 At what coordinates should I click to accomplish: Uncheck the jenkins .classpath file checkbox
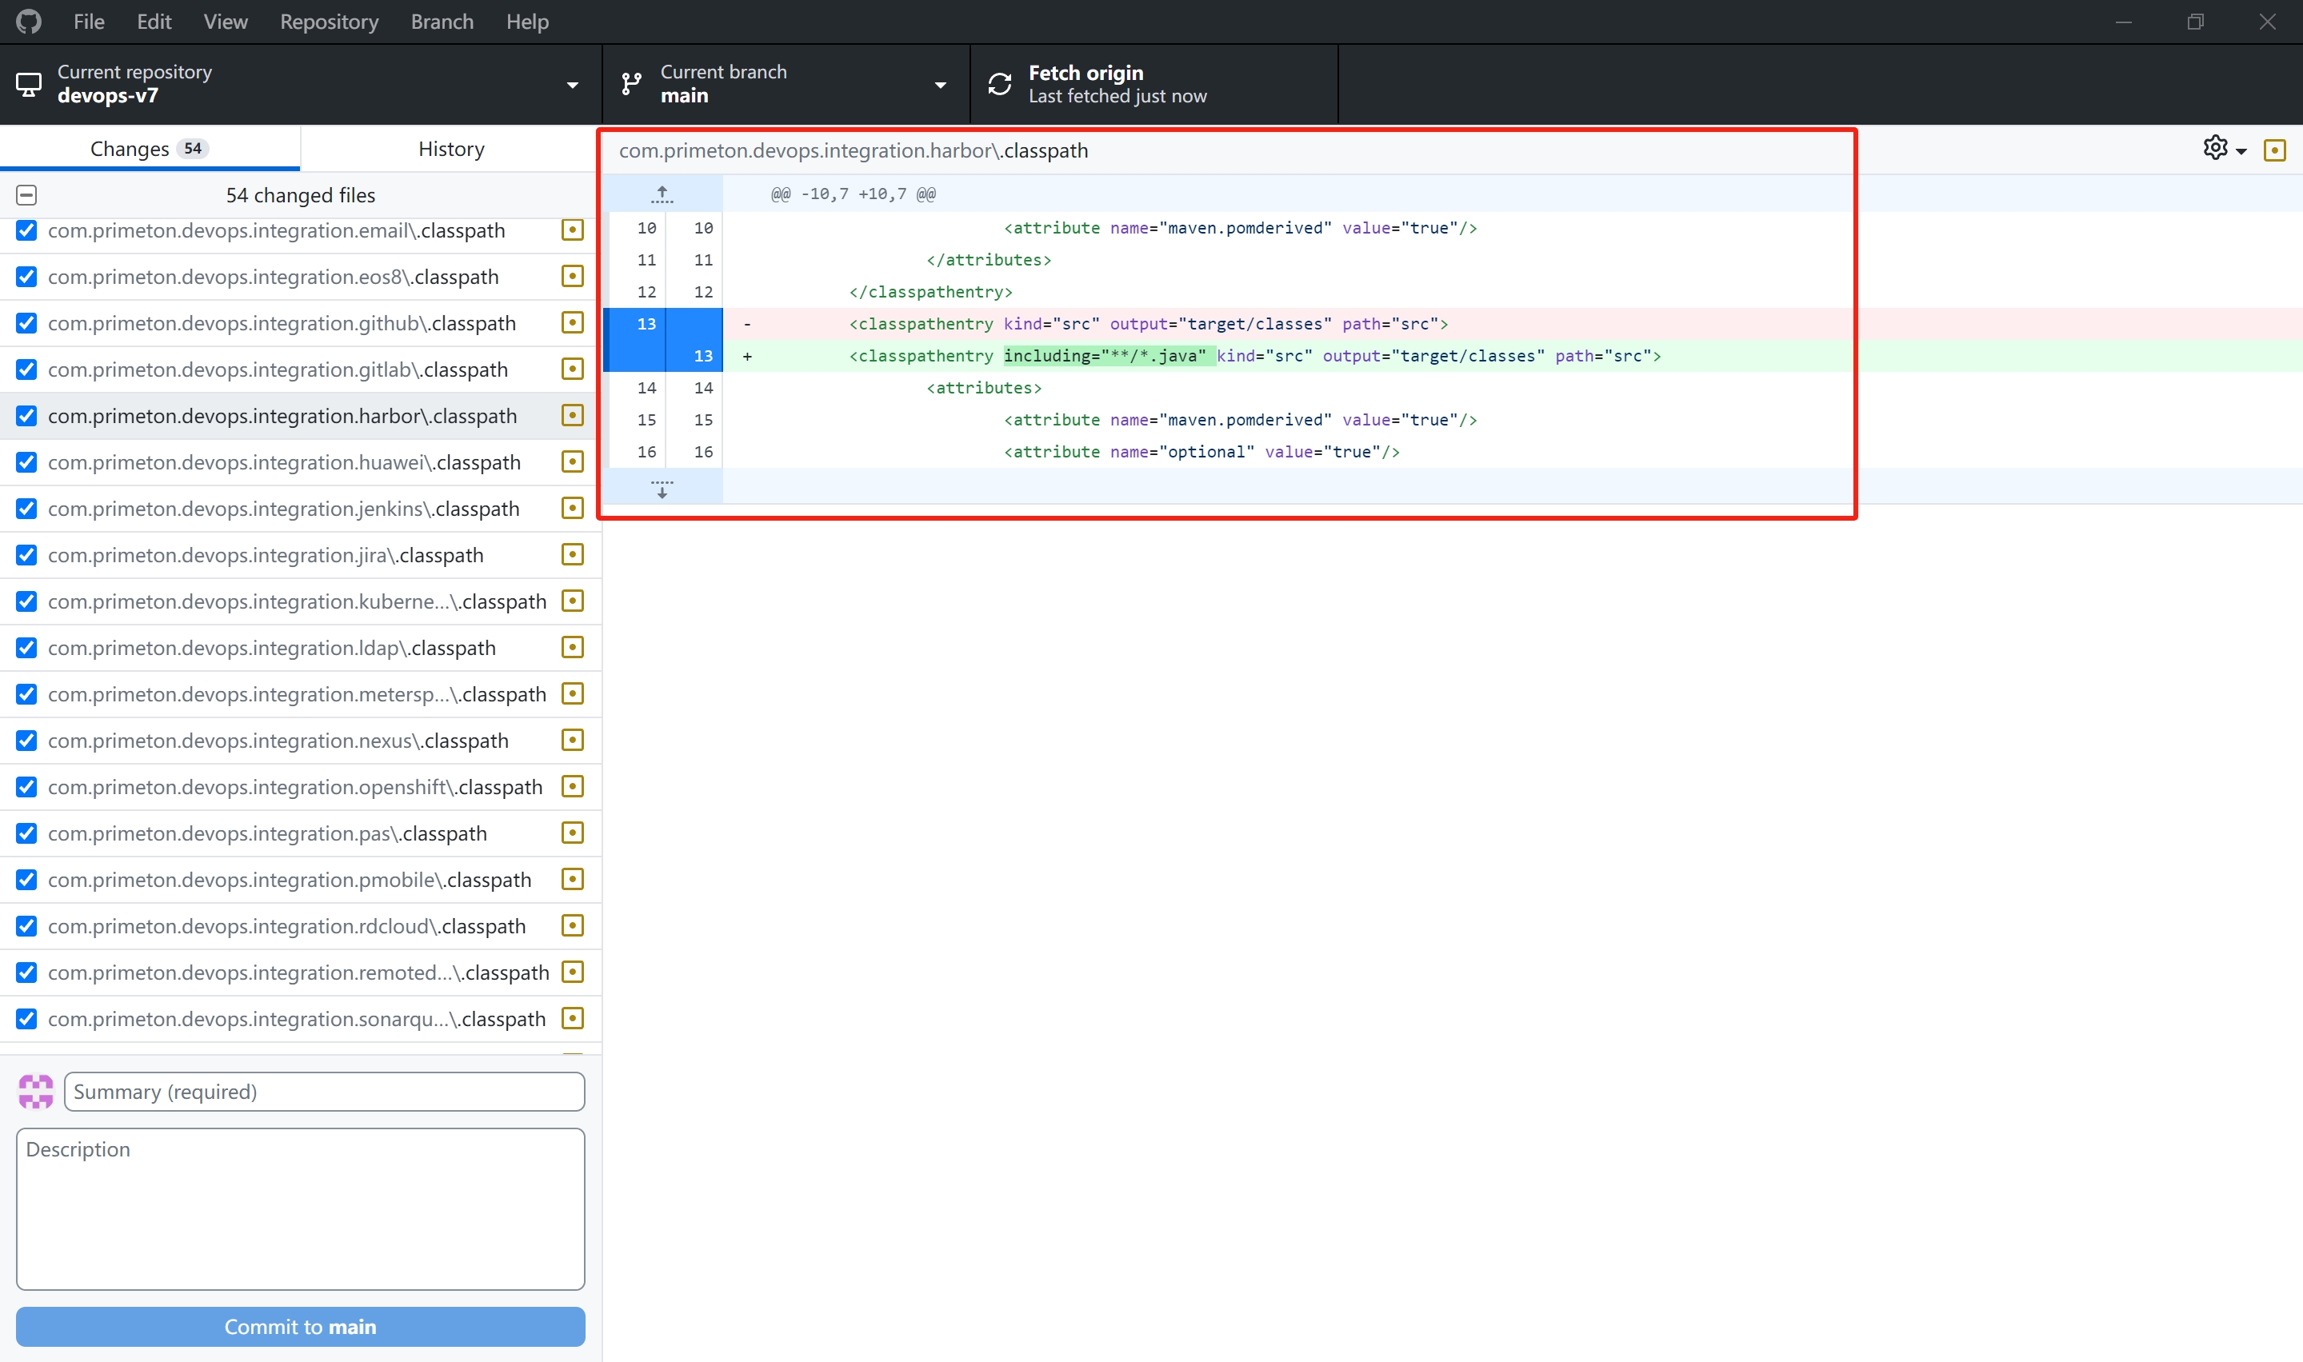26,509
